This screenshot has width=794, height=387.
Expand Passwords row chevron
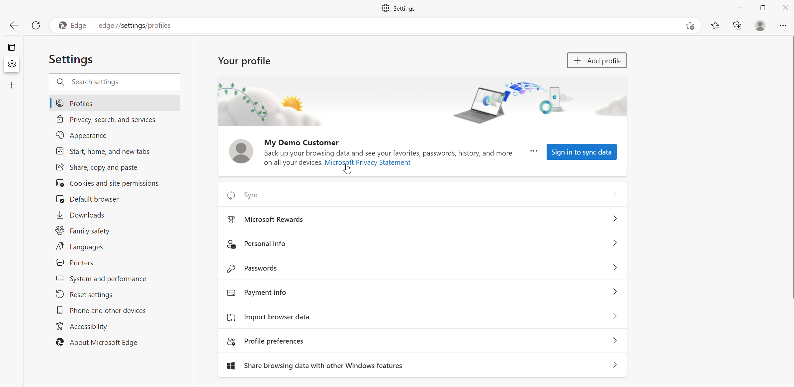[x=615, y=268]
